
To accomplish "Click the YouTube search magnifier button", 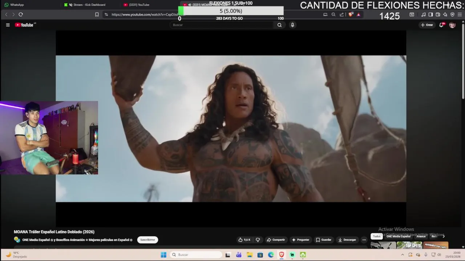I will click(279, 25).
